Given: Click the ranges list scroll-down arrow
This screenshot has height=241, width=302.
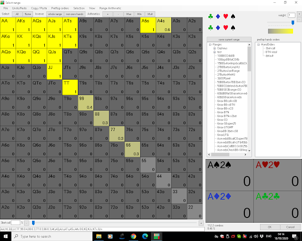Looking at the screenshot, I should pyautogui.click(x=249, y=151).
